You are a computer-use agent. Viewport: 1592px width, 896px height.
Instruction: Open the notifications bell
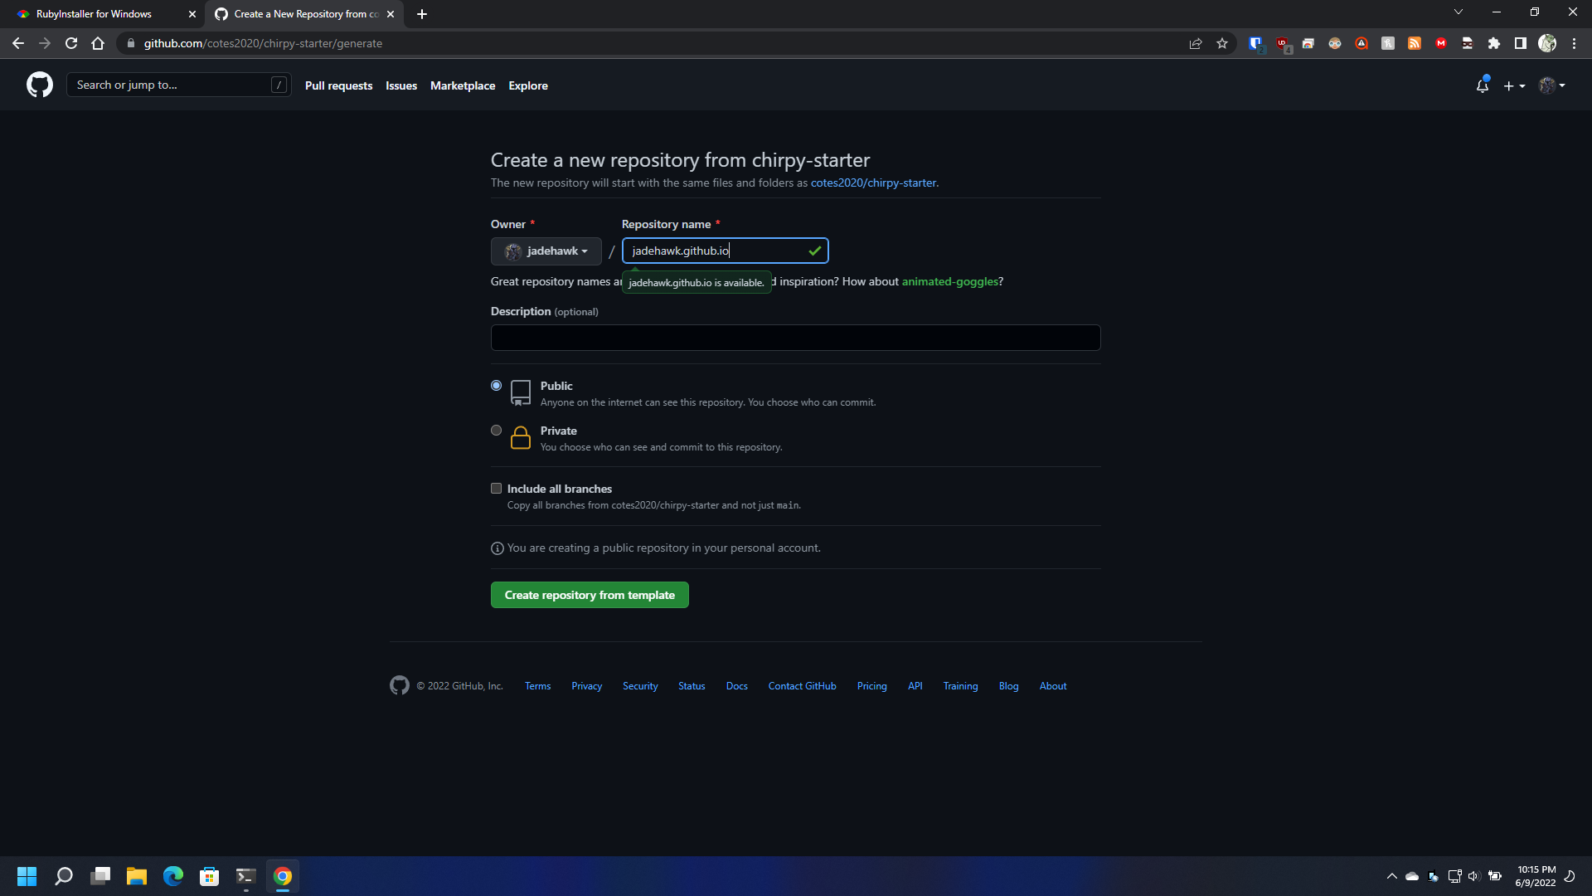[1482, 85]
